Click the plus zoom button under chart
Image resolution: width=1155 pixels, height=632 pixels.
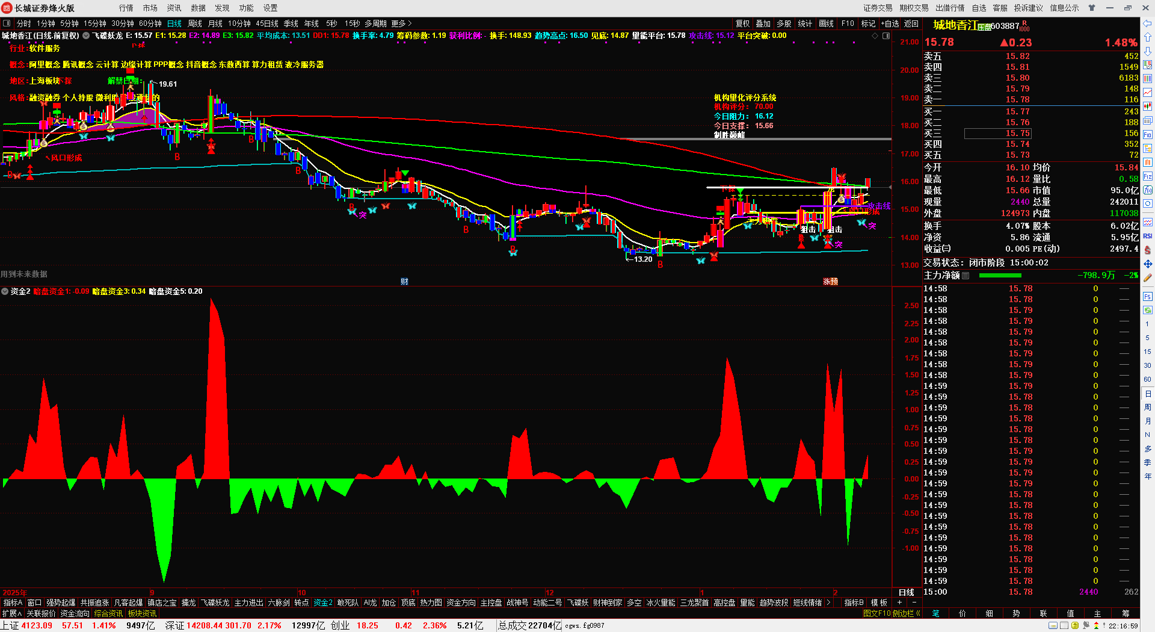(x=900, y=603)
